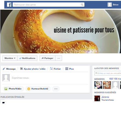Click the camera icon for Ajouter photo / vidéo
This screenshot has width=121, height=113.
(22, 69)
